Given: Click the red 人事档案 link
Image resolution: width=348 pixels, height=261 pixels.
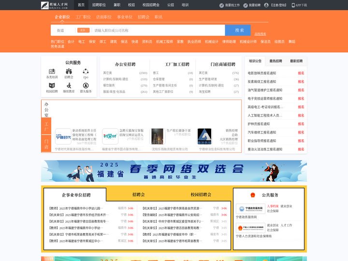Looking at the screenshot, I should (273, 206).
